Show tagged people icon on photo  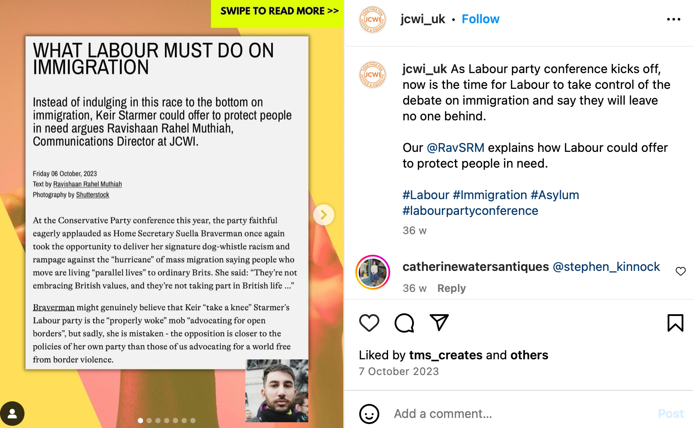click(12, 414)
